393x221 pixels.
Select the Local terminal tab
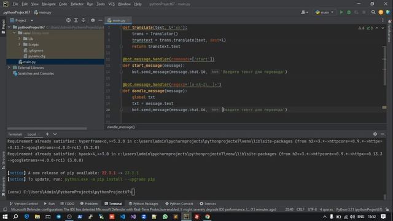click(x=31, y=134)
